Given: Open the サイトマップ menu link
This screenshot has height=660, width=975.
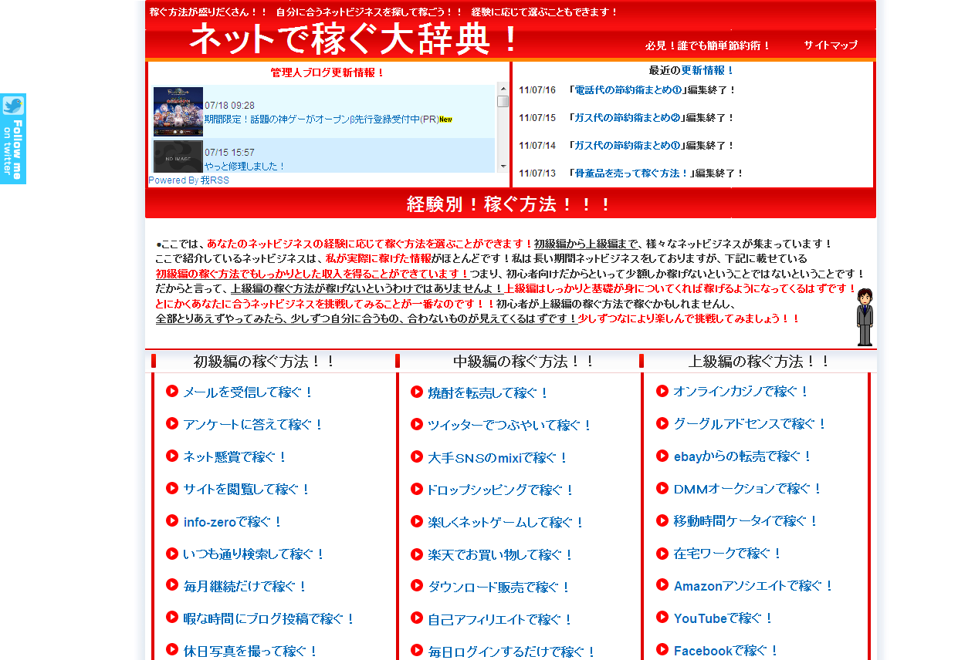Looking at the screenshot, I should [x=831, y=45].
